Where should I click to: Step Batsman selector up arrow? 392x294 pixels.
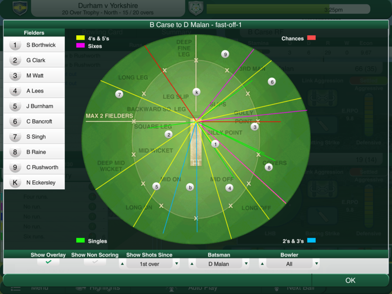192,264
